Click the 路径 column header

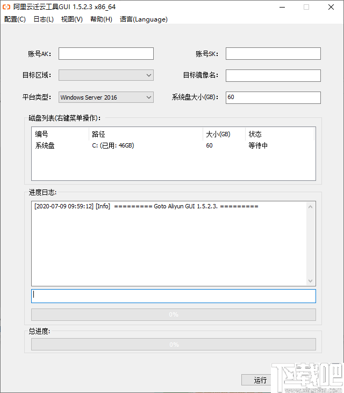pyautogui.click(x=146, y=134)
